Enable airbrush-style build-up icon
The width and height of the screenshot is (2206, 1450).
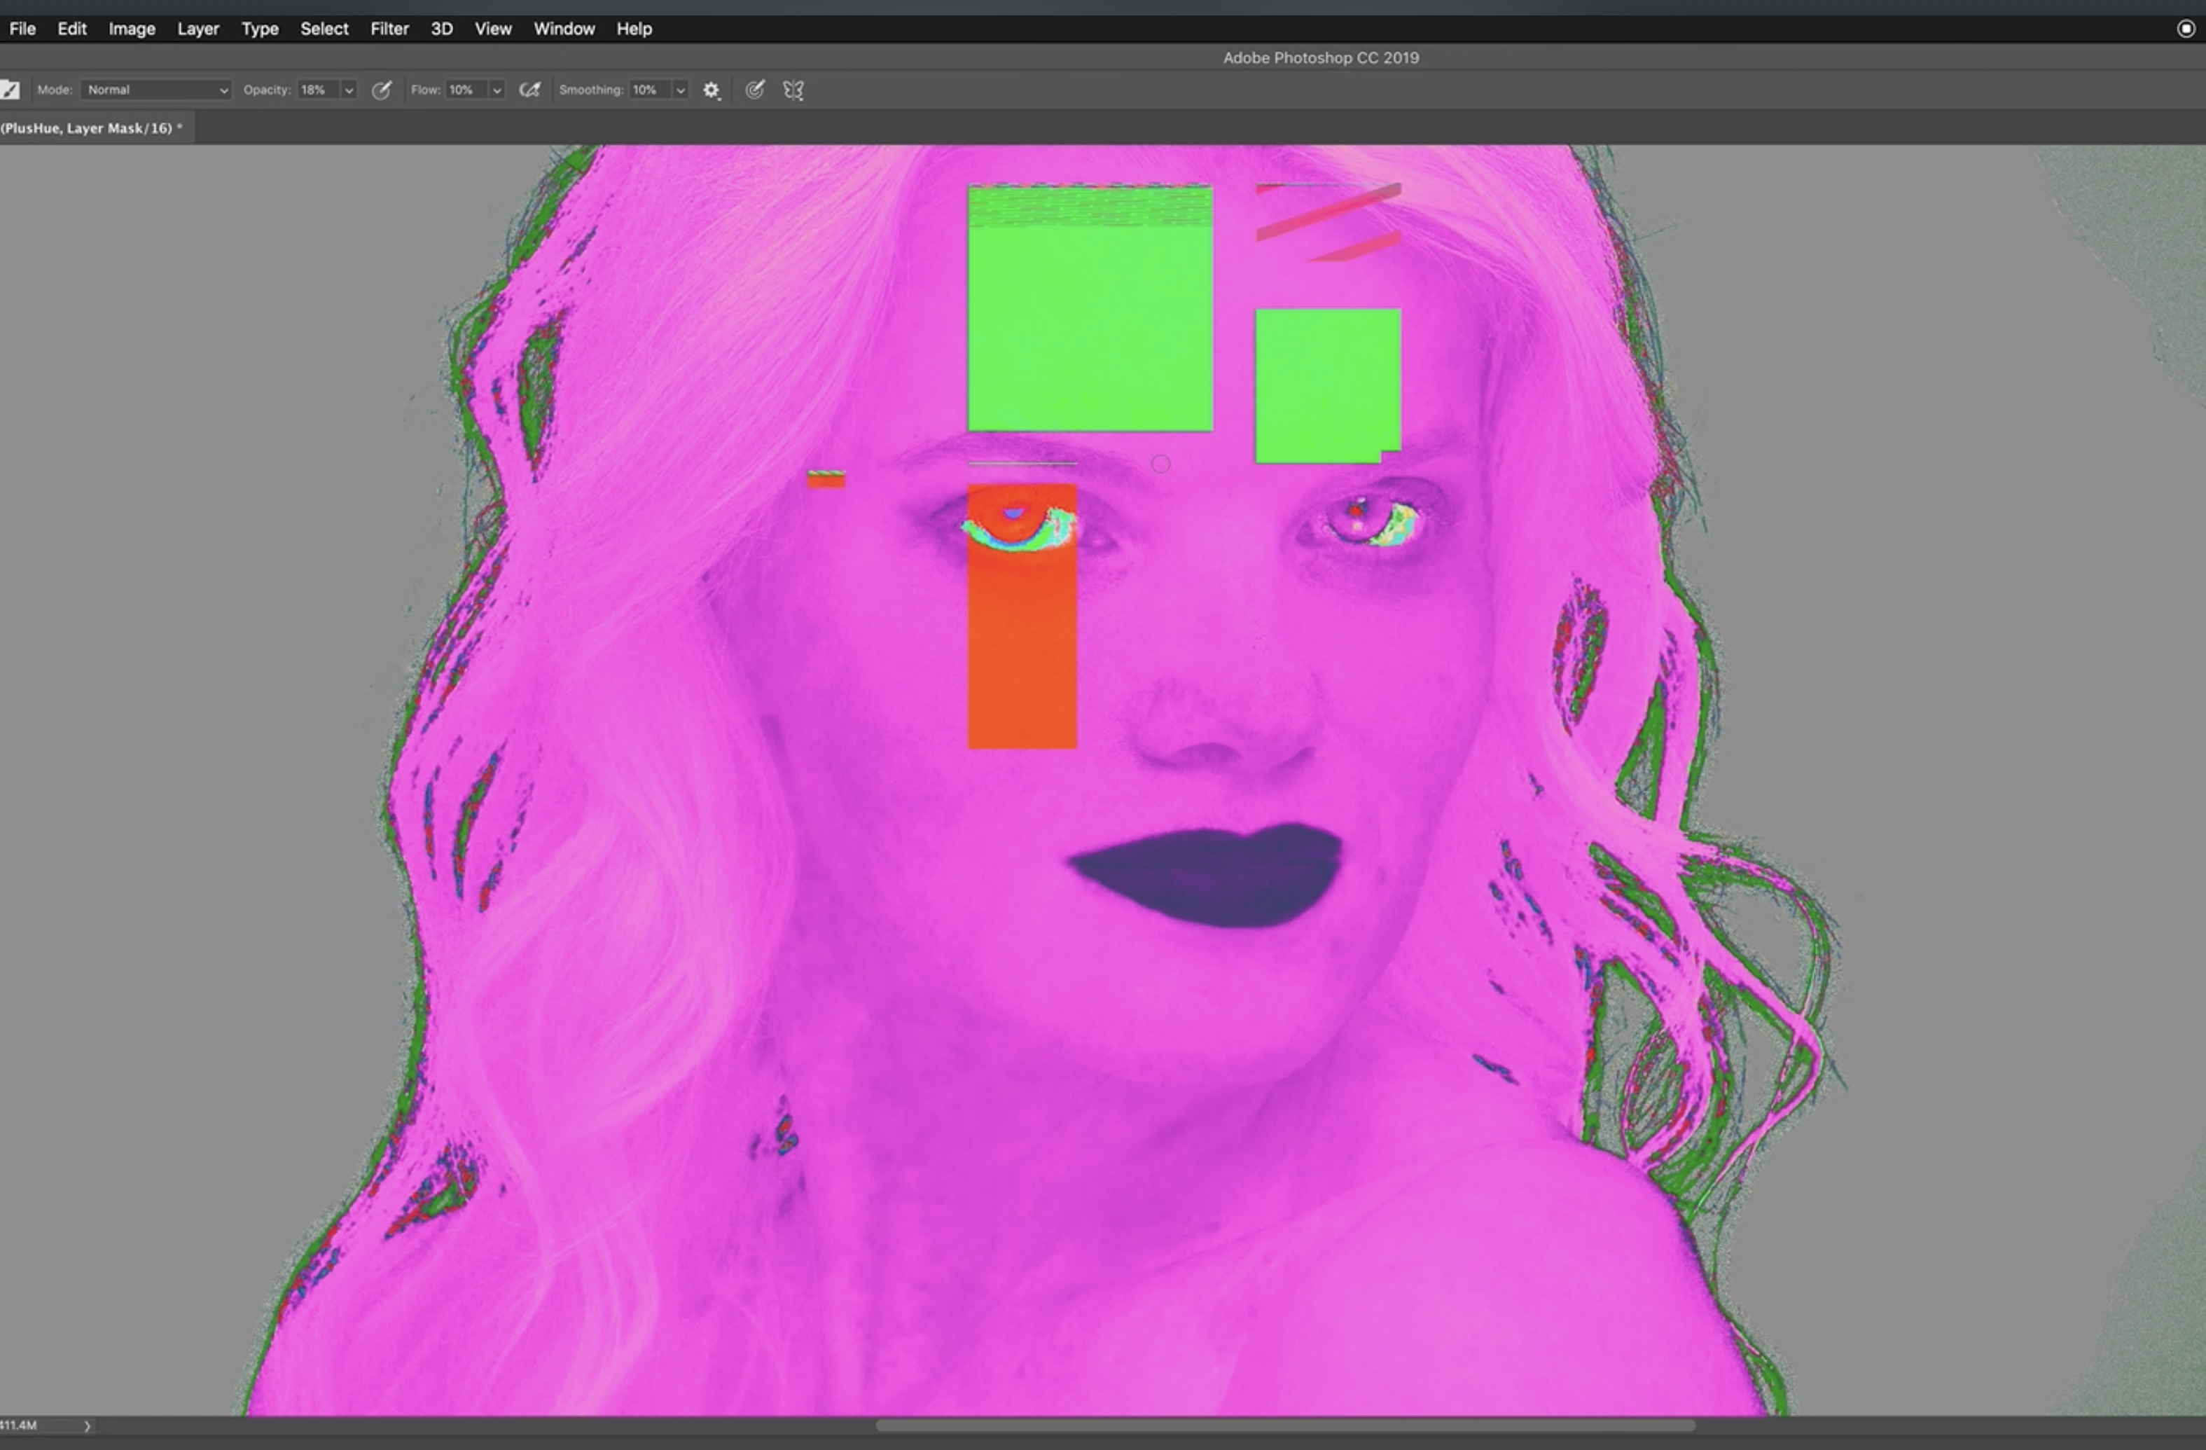coord(529,90)
